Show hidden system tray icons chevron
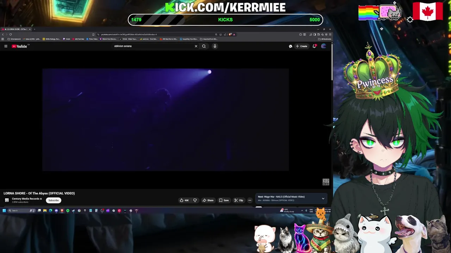 [x=302, y=210]
